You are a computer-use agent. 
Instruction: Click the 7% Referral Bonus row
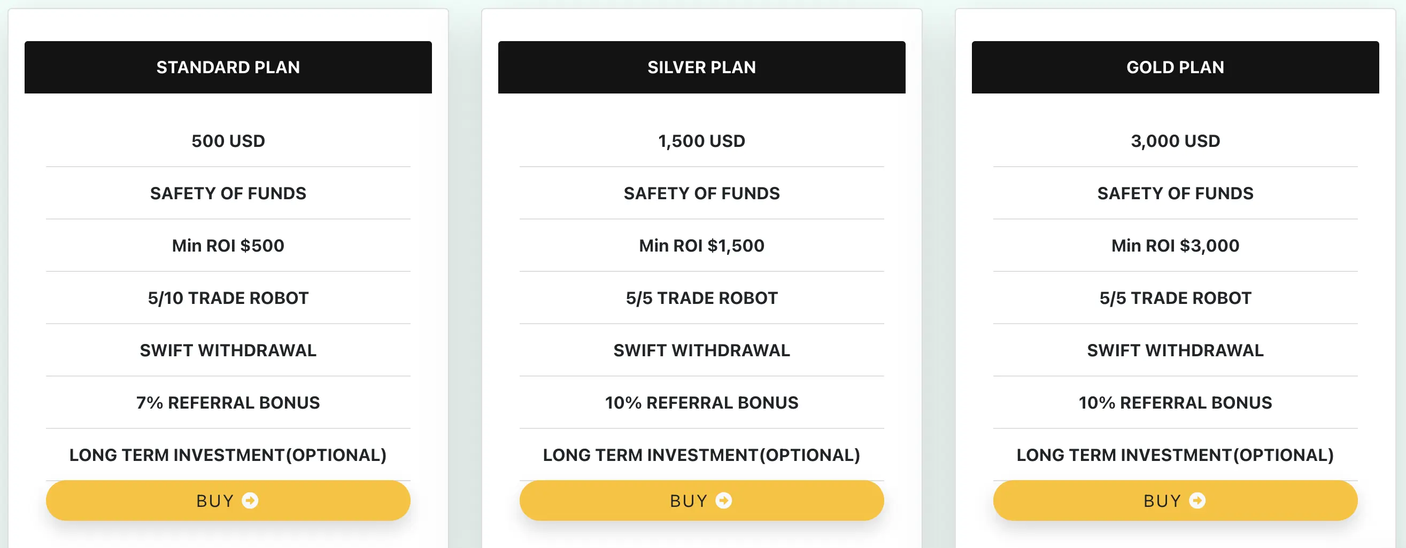click(x=228, y=402)
